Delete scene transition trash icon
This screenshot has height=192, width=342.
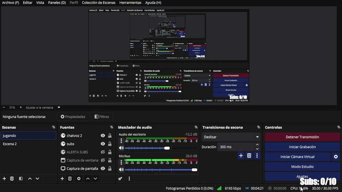point(249,155)
